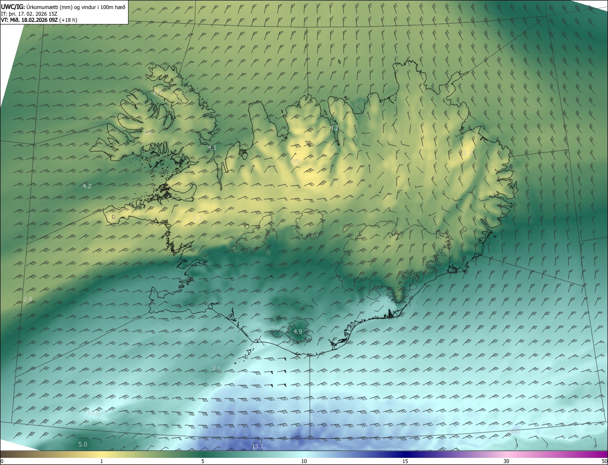Click the 0.9 value label on the map
This screenshot has width=608, height=465.
295,162
